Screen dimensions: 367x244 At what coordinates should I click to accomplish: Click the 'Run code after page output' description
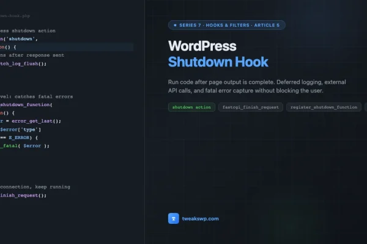click(x=257, y=87)
